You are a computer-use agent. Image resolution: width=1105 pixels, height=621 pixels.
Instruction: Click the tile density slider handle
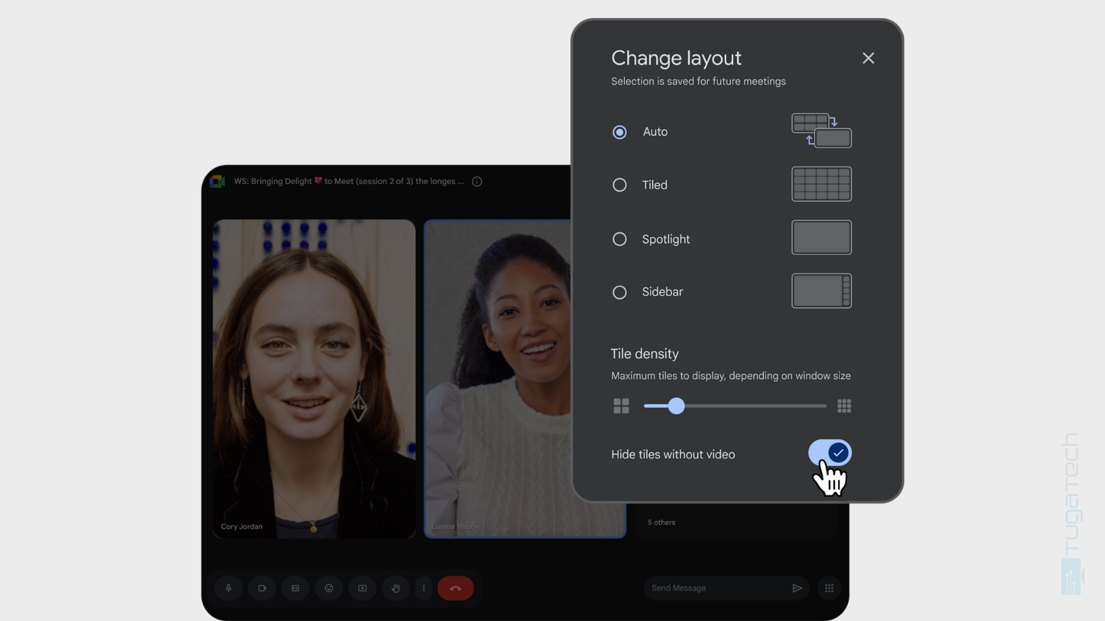click(676, 406)
